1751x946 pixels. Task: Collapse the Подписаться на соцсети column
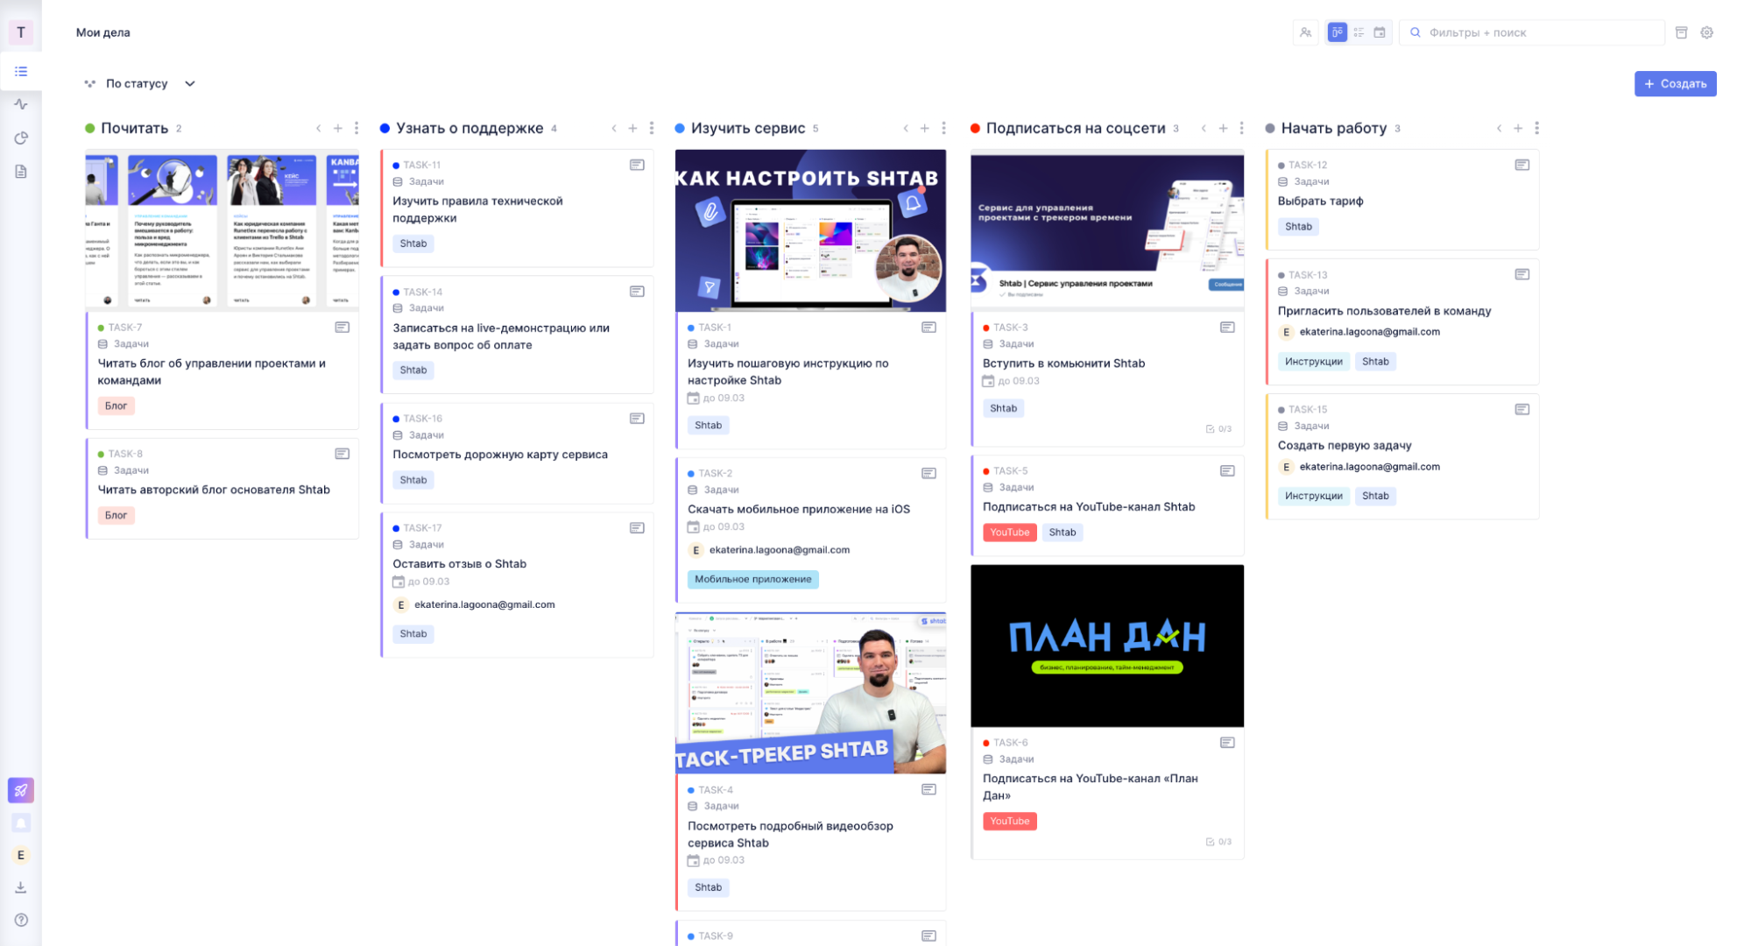1204,128
